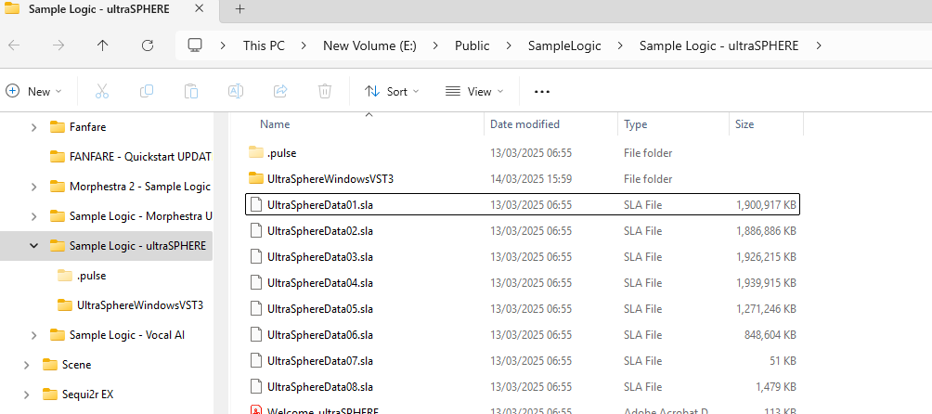Click chevron after Sample Logic - ultraSPHERE breadcrumb

pyautogui.click(x=819, y=45)
